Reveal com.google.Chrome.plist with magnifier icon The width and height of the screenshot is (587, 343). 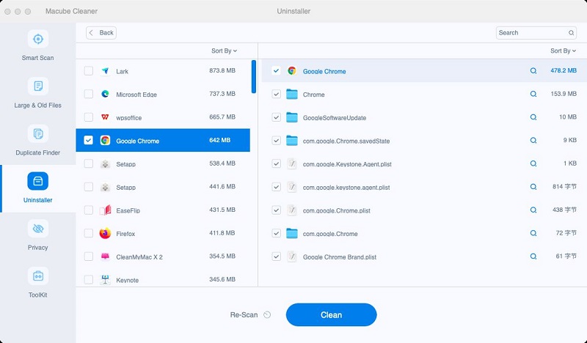(533, 210)
